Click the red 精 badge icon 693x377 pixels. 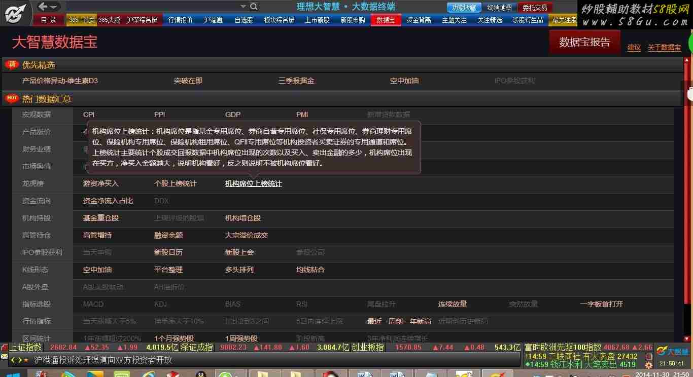click(x=11, y=64)
